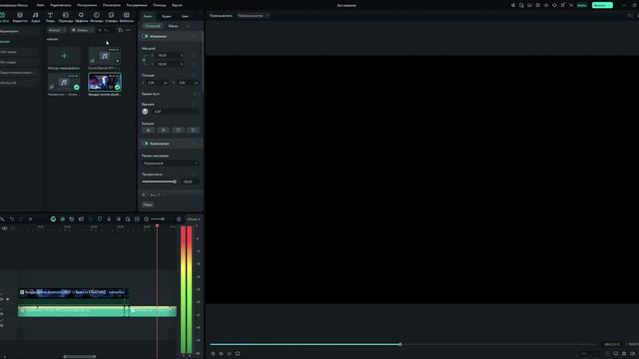This screenshot has height=359, width=639.
Task: Click the snapshot icon at the bottom right of the player
Action: pyautogui.click(x=624, y=354)
